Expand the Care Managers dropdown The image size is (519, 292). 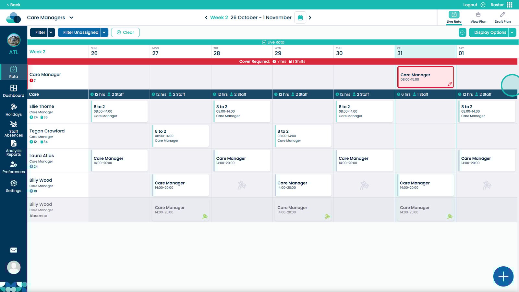tap(71, 18)
